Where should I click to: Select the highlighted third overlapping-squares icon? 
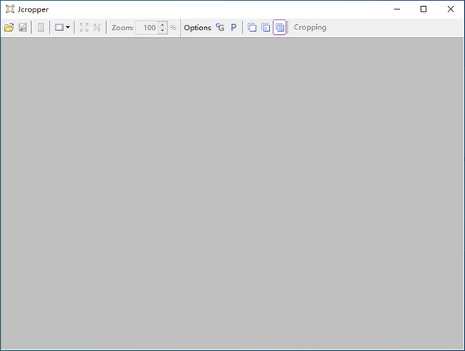tap(279, 27)
